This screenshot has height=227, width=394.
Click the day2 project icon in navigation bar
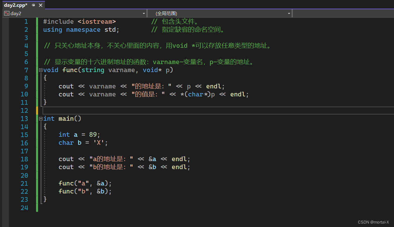tap(6, 13)
